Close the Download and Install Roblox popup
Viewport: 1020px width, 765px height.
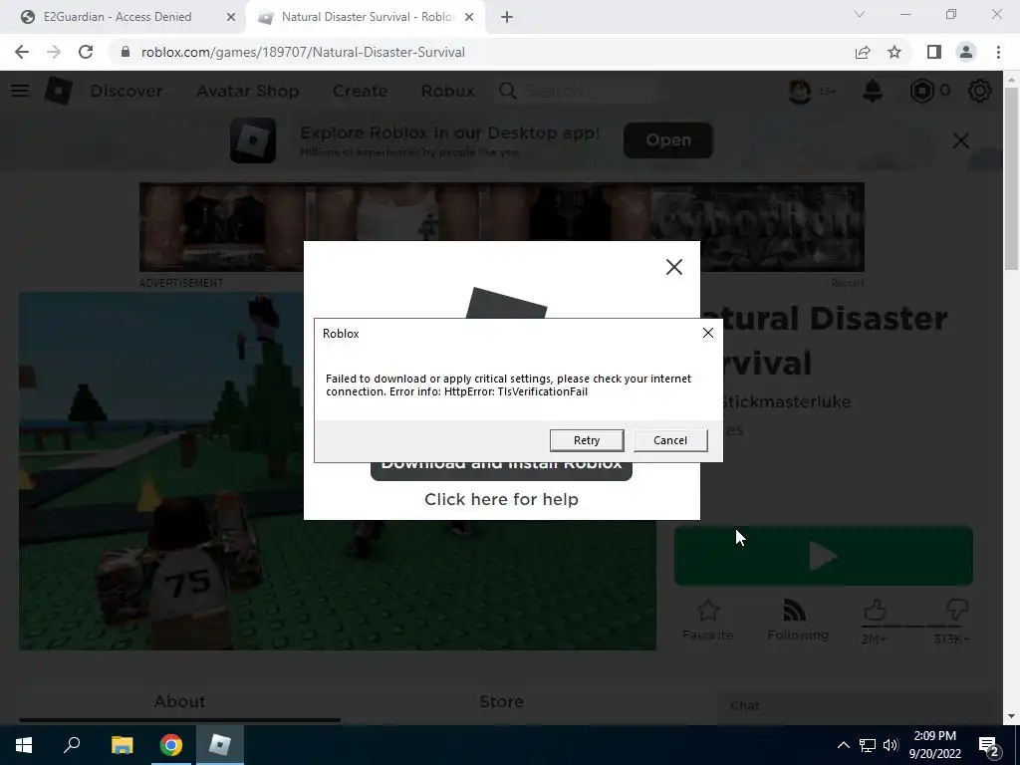[674, 267]
